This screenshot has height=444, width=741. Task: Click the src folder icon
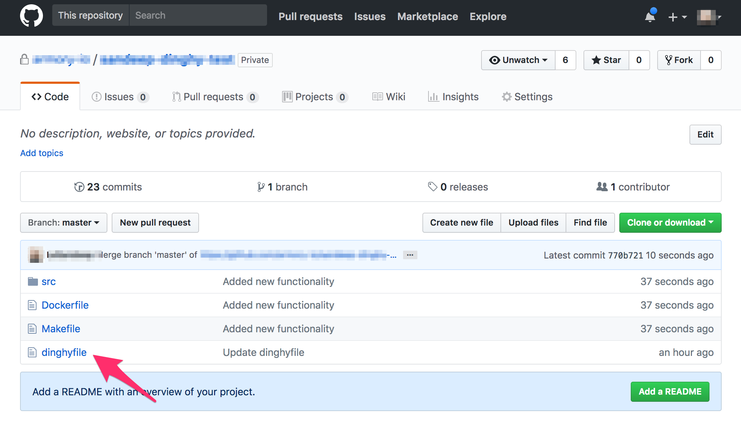tap(33, 281)
